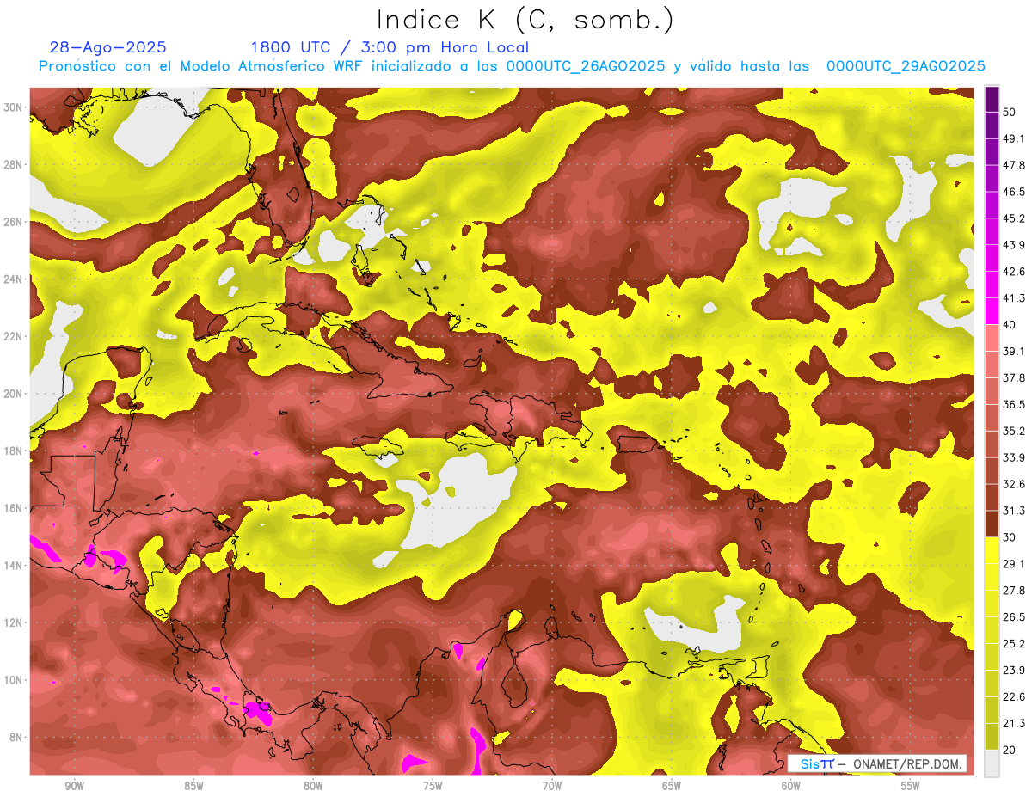The height and width of the screenshot is (797, 1032).
Task: Click the colorbar value 49.1
Action: tap(1014, 138)
